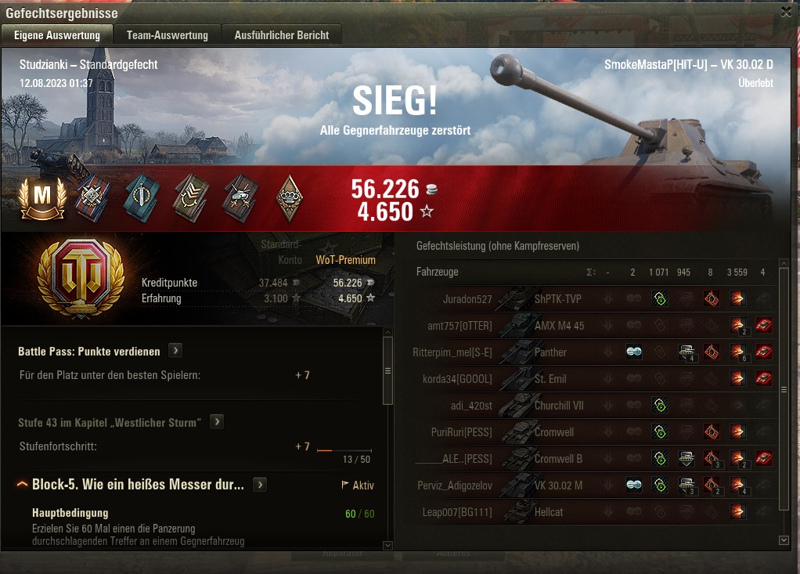Open Stufe 43 Westlicher Sturm chapter arrow
This screenshot has height=574, width=800.
pos(217,422)
